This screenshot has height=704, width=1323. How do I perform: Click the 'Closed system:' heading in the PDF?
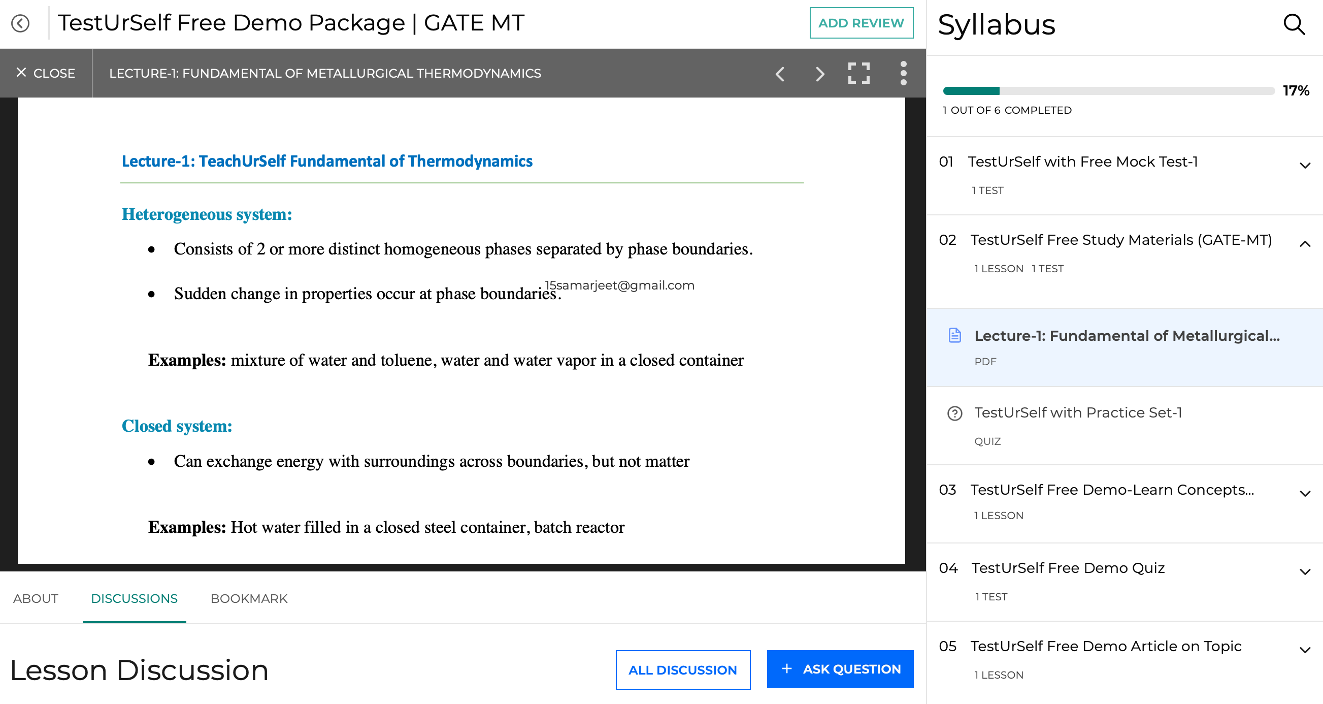pyautogui.click(x=177, y=426)
